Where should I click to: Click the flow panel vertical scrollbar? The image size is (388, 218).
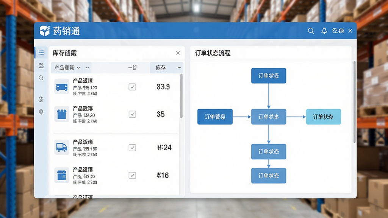coord(354,102)
